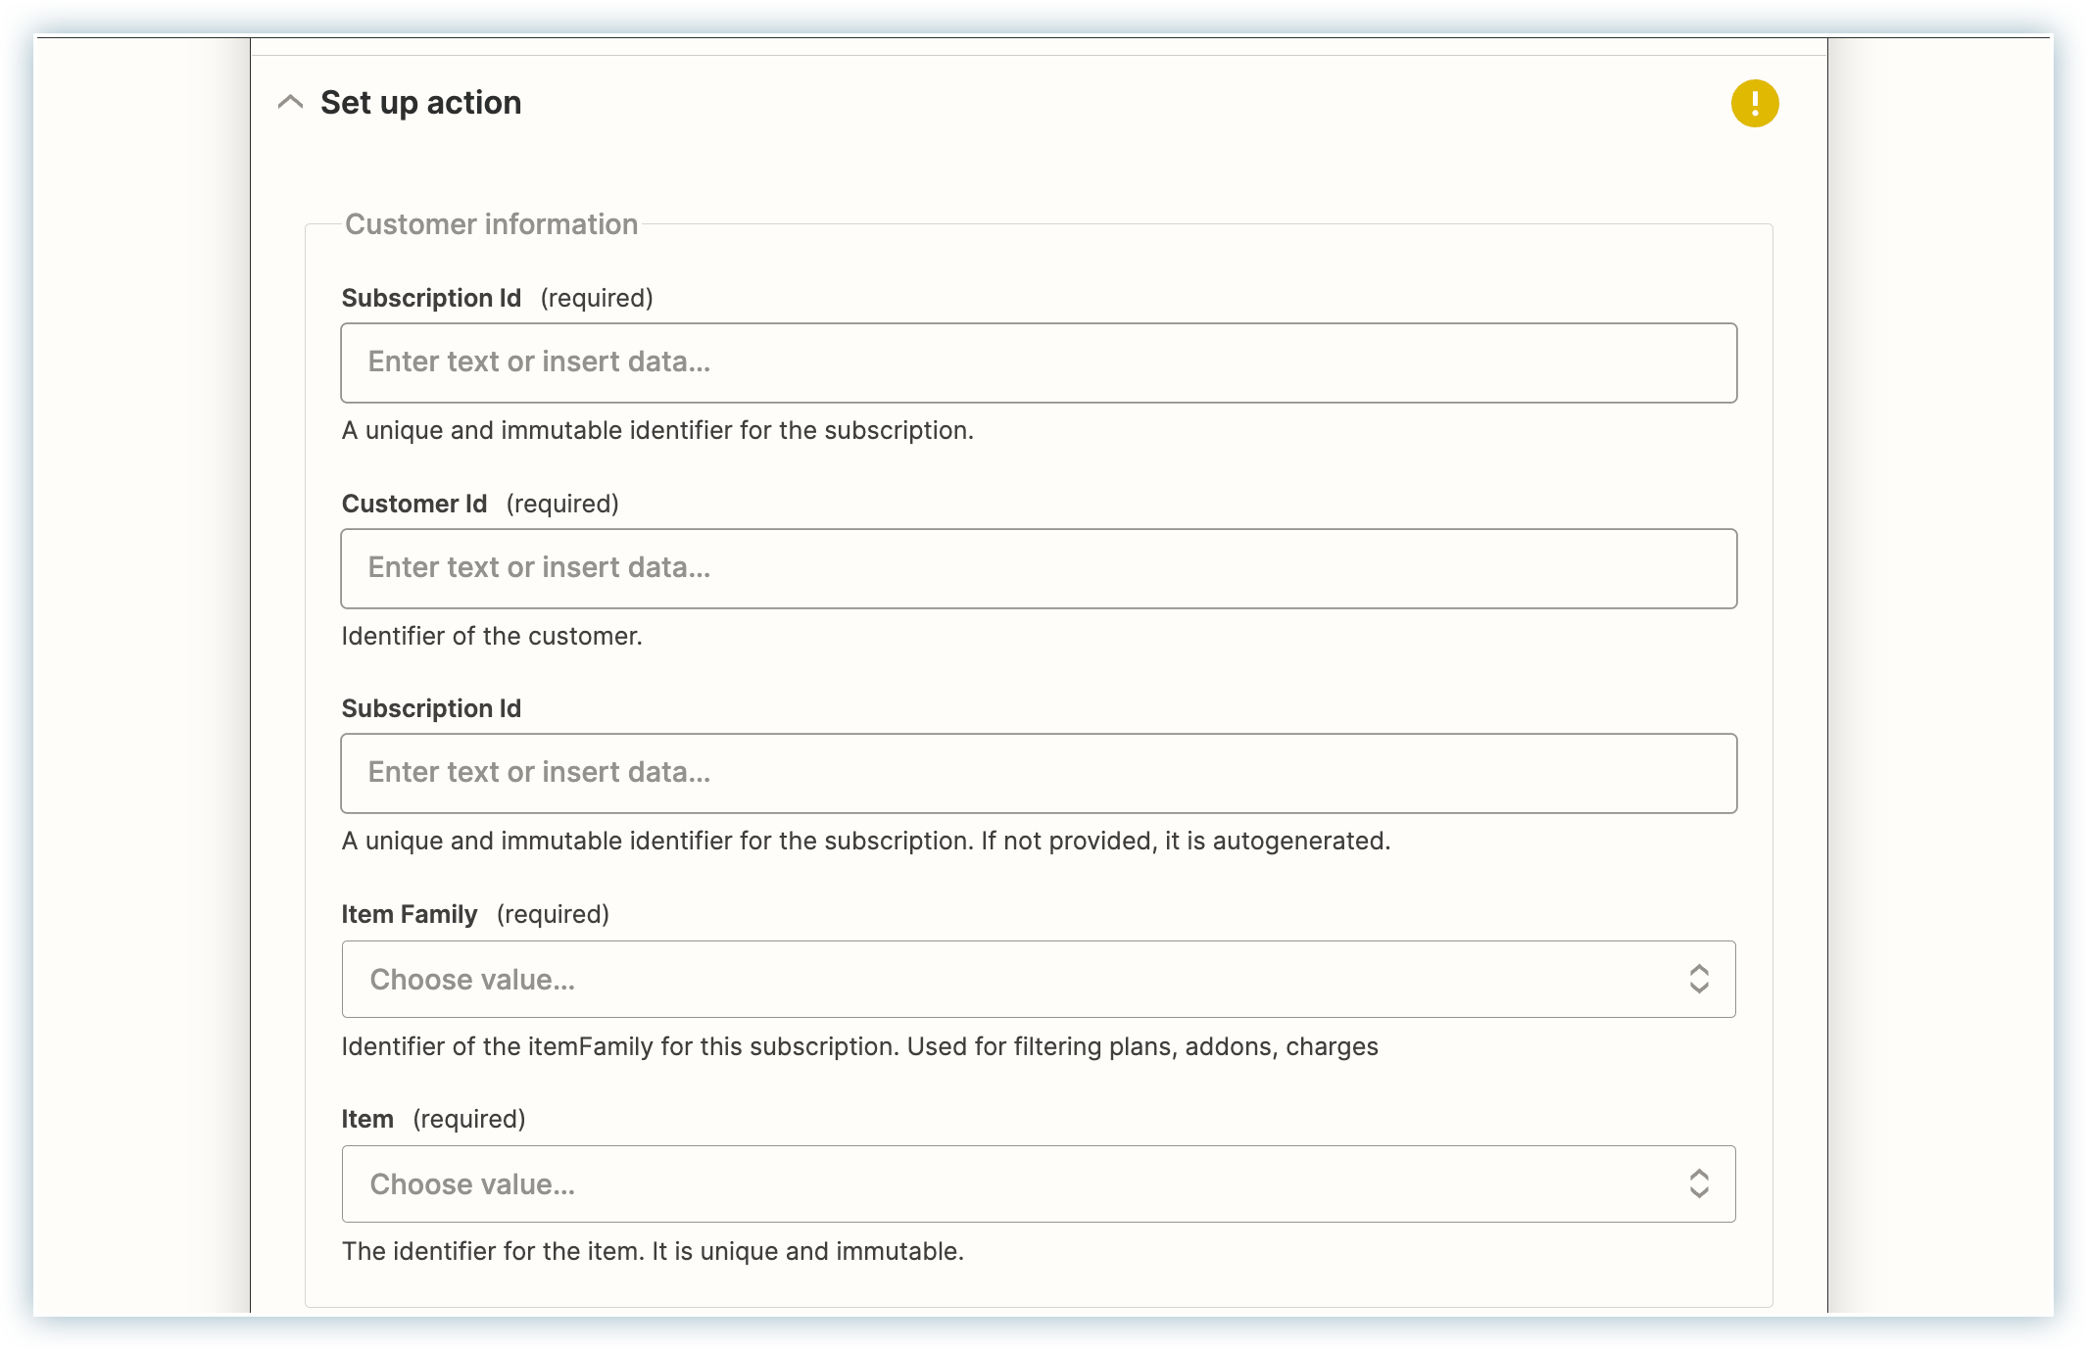The width and height of the screenshot is (2087, 1350).
Task: Click the Customer Id (required) label
Action: click(x=479, y=504)
